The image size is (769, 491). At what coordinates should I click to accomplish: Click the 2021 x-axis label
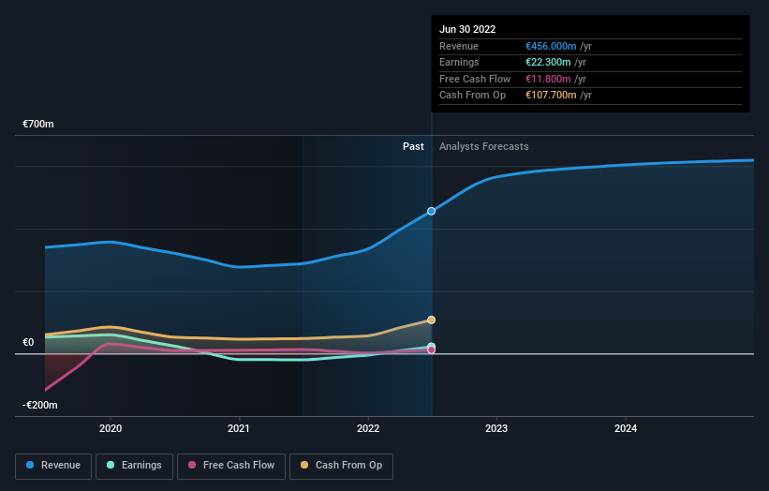(x=238, y=428)
